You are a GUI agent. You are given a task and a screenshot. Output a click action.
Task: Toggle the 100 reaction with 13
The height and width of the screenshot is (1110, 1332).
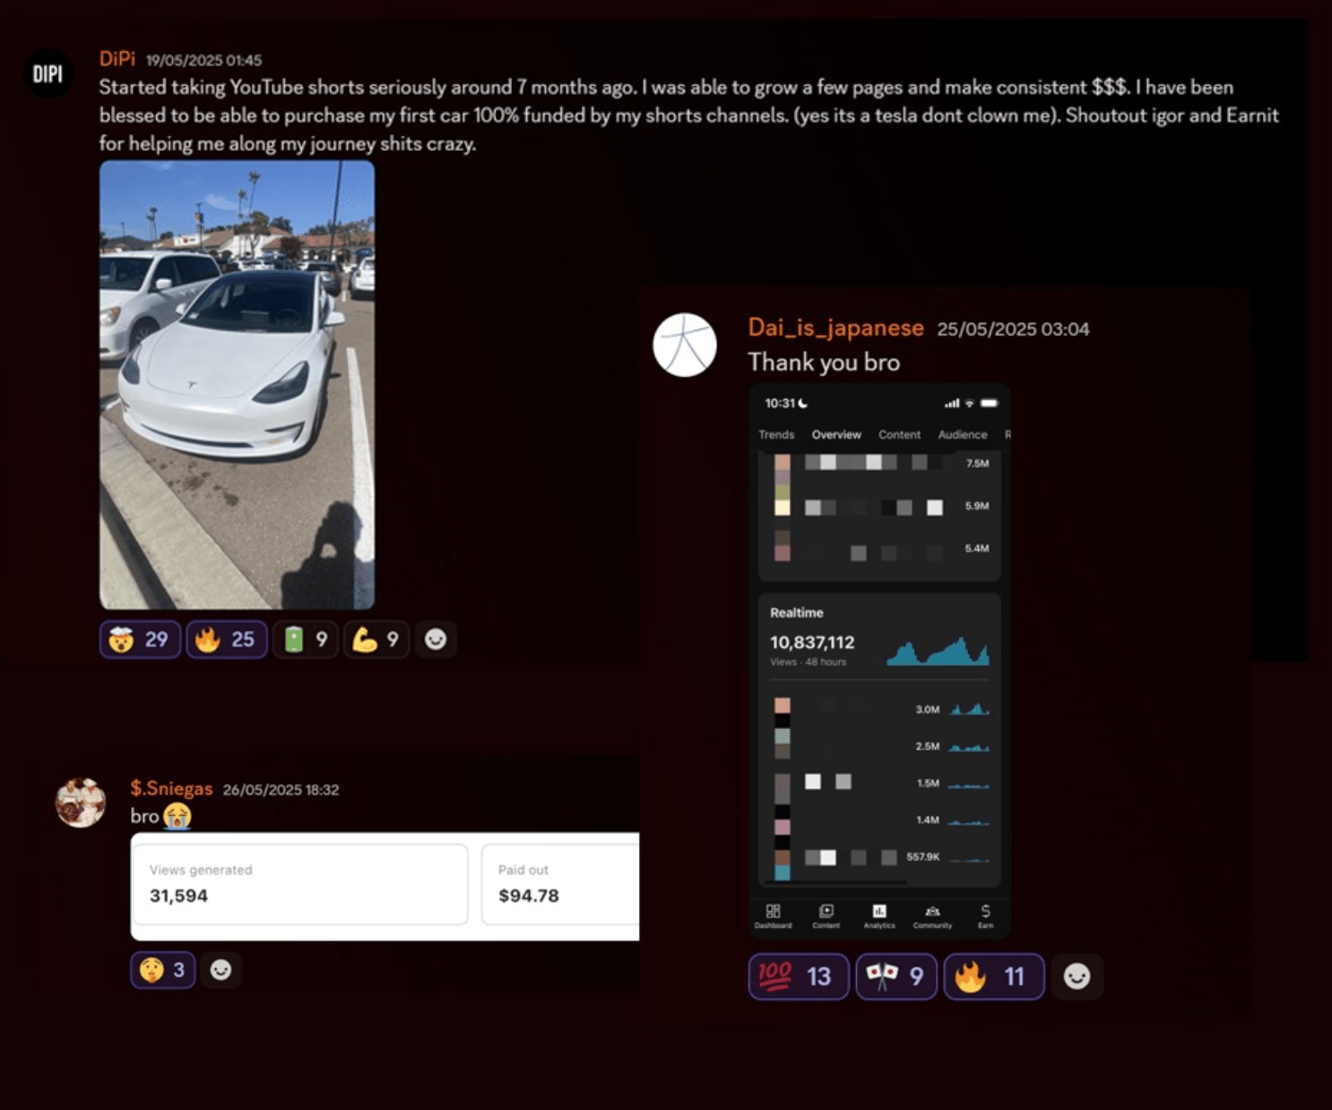[799, 976]
